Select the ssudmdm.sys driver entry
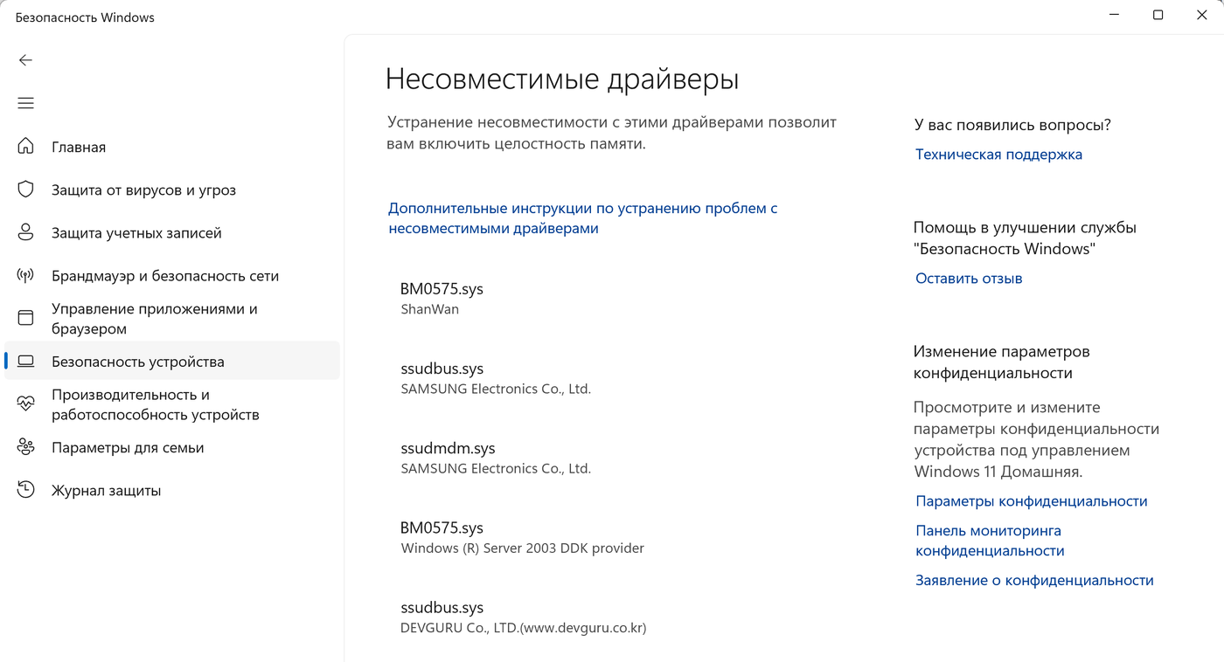This screenshot has width=1224, height=662. pos(496,458)
